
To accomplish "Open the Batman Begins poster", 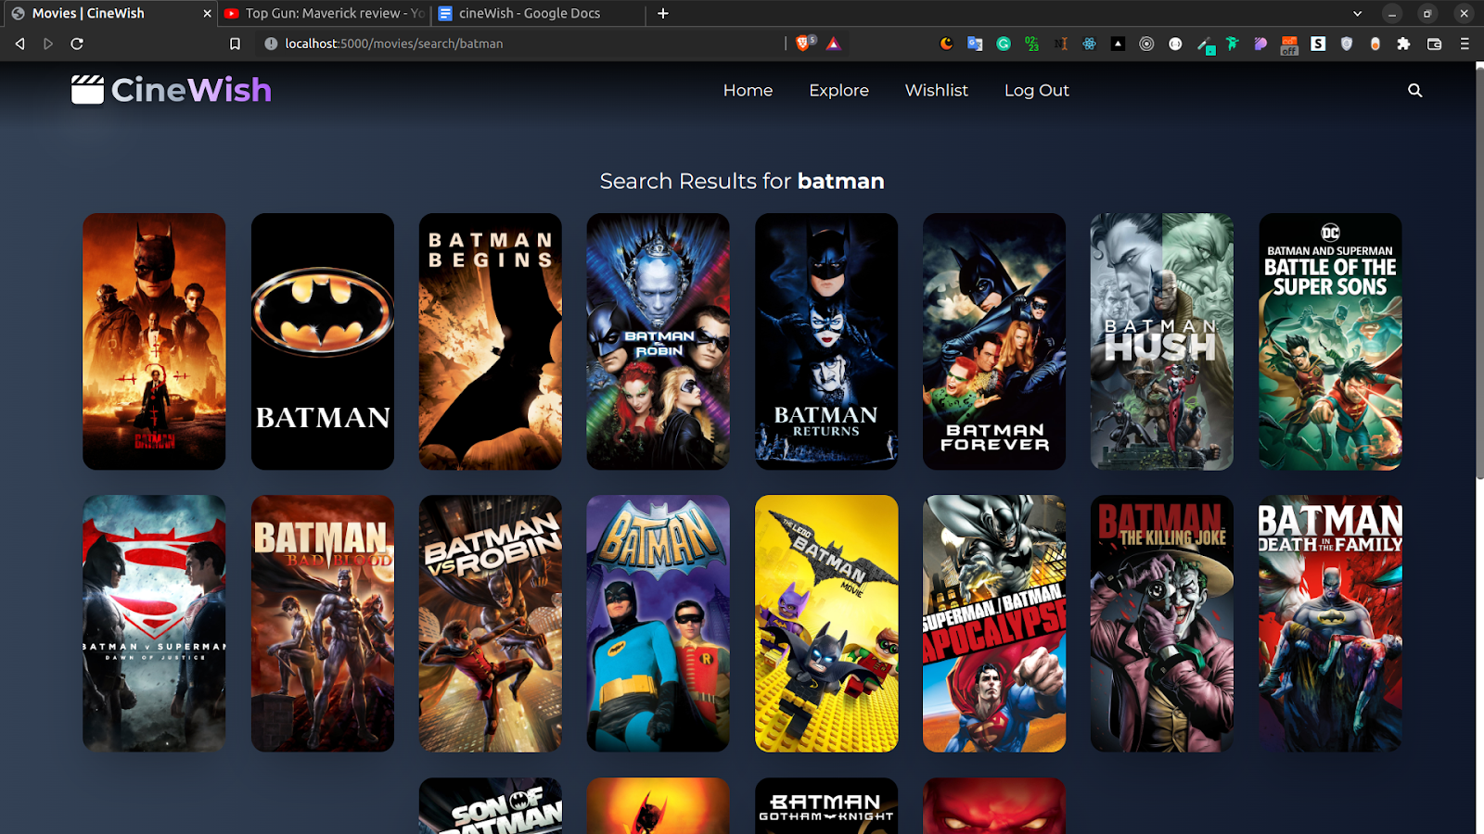I will coord(491,342).
